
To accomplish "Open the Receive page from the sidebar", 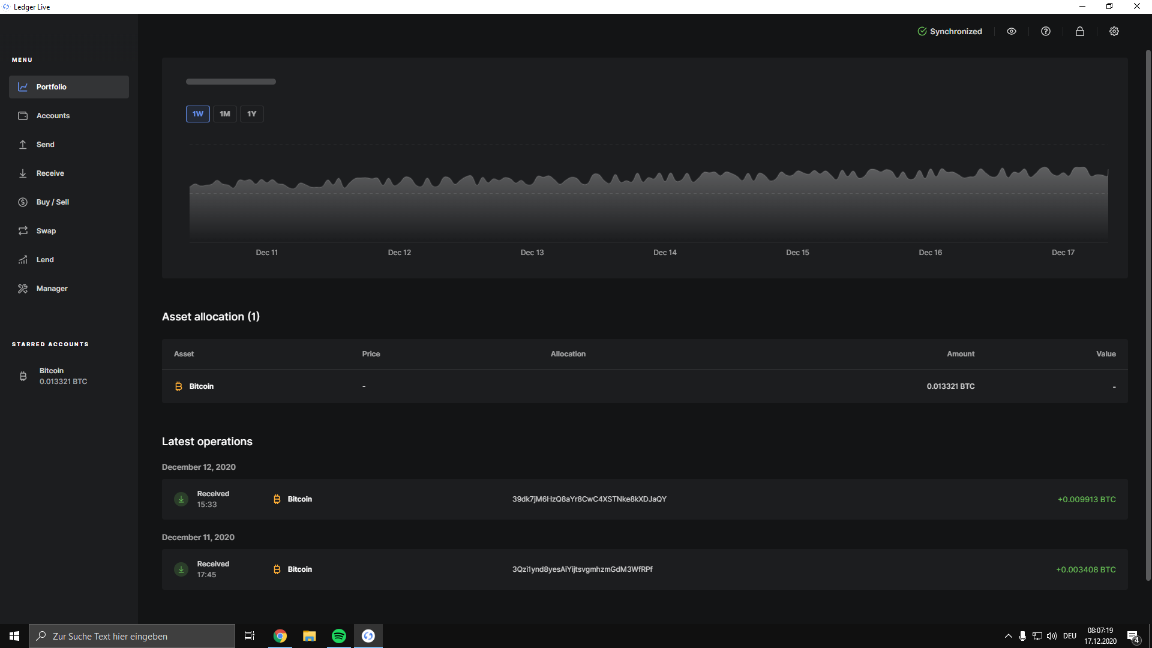I will coord(50,173).
